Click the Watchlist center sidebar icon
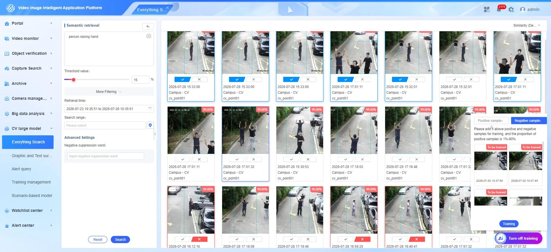The width and height of the screenshot is (551, 252). click(7, 211)
